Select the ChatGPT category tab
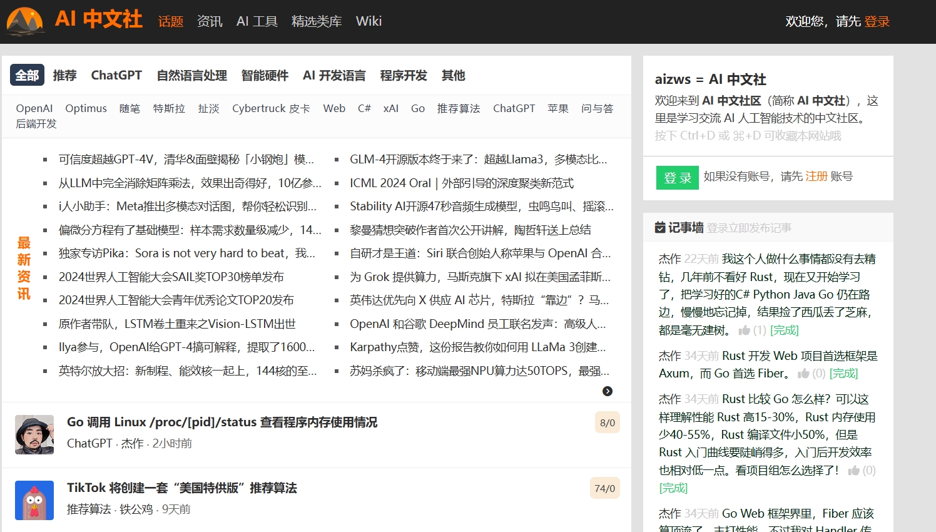936x532 pixels. (x=116, y=75)
